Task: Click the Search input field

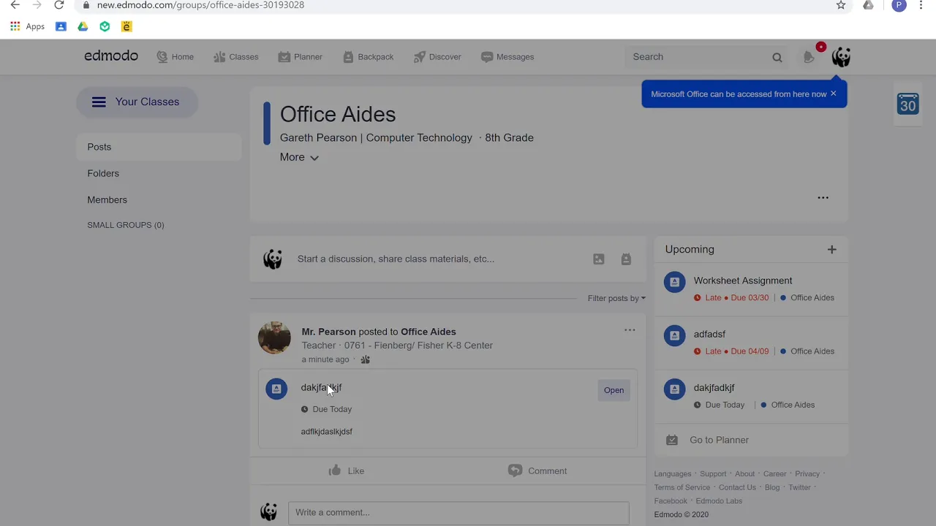Action: click(x=698, y=57)
